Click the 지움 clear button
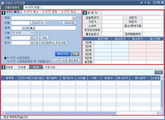The image size is (165, 120). (x=75, y=54)
